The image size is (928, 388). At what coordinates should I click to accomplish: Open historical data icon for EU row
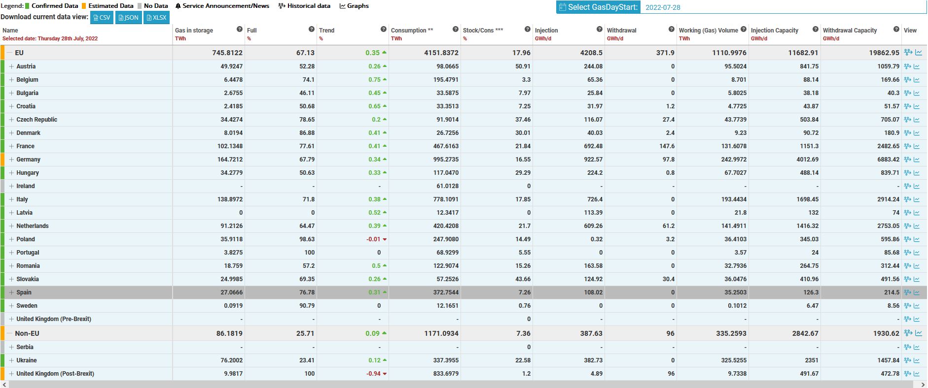[x=908, y=53]
